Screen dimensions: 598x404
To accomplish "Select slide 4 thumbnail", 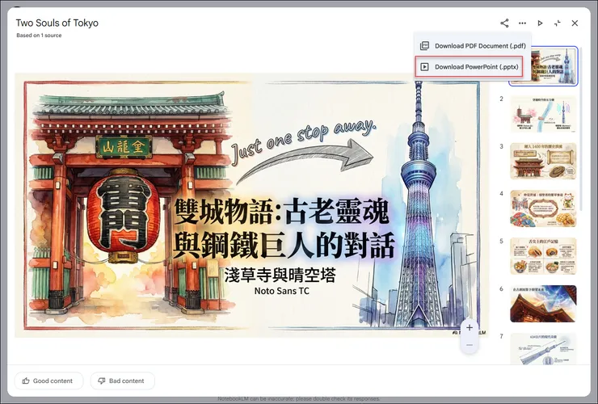I will (543, 208).
